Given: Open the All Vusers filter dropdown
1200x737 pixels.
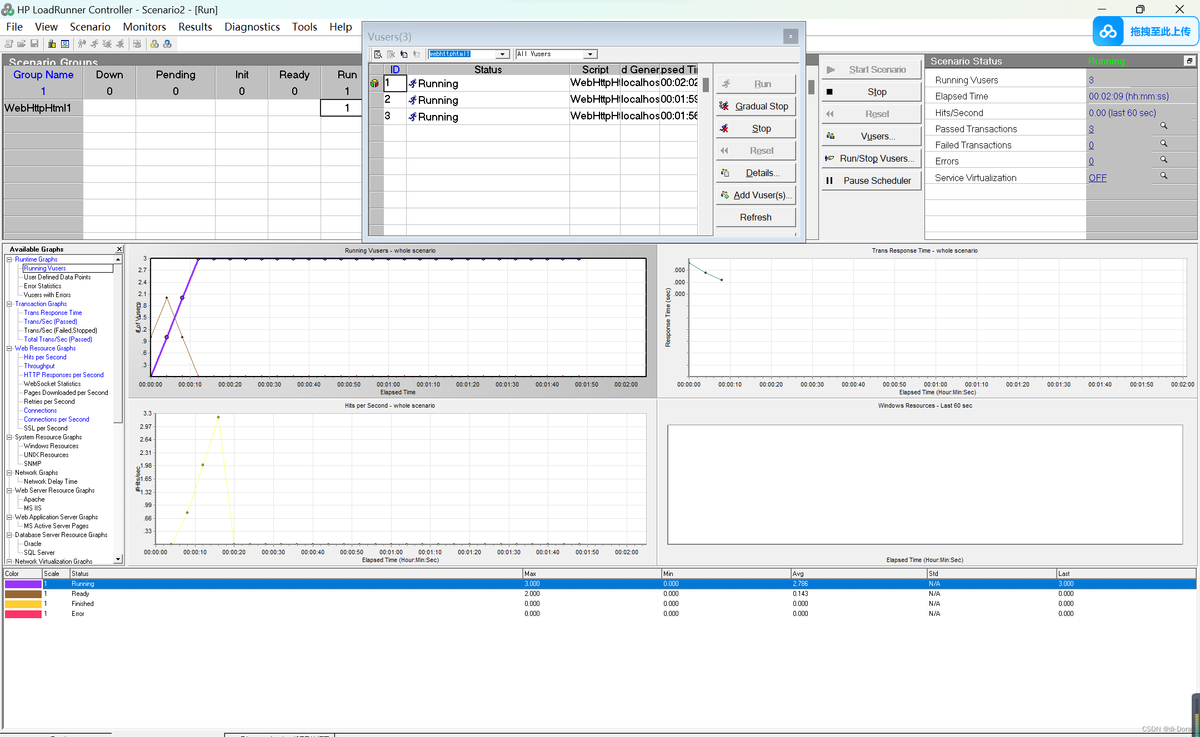Looking at the screenshot, I should (590, 54).
